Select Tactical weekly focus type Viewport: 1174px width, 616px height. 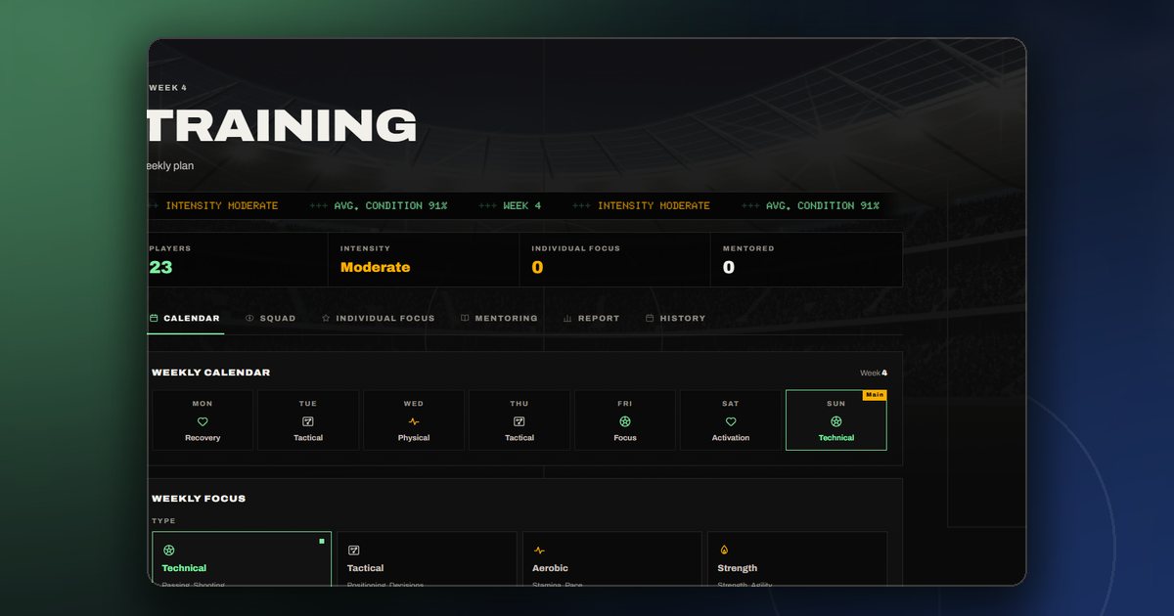click(x=427, y=559)
